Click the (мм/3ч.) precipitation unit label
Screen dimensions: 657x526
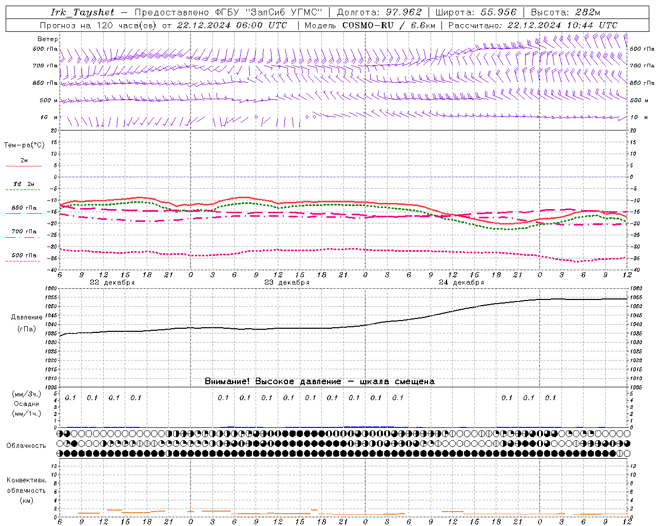click(27, 394)
